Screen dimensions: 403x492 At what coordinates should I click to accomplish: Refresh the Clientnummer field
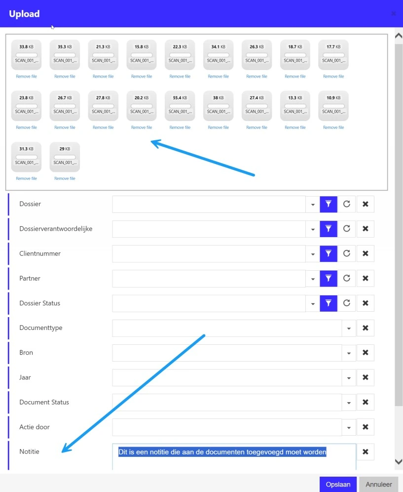[x=347, y=253]
